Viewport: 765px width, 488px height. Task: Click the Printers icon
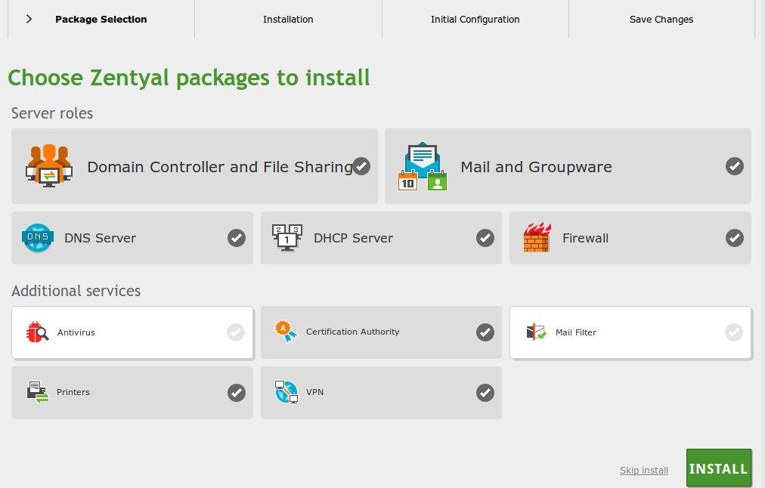point(38,392)
